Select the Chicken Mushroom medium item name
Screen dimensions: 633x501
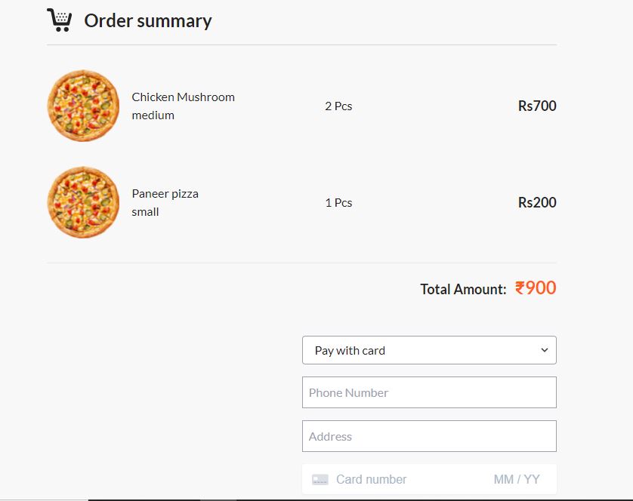point(184,106)
